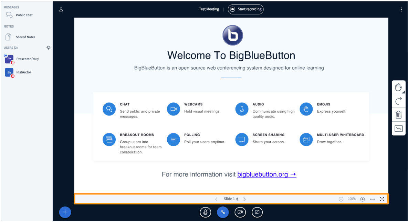Click the Screen Sharing icon on the slide
This screenshot has height=222, width=408.
click(x=242, y=140)
